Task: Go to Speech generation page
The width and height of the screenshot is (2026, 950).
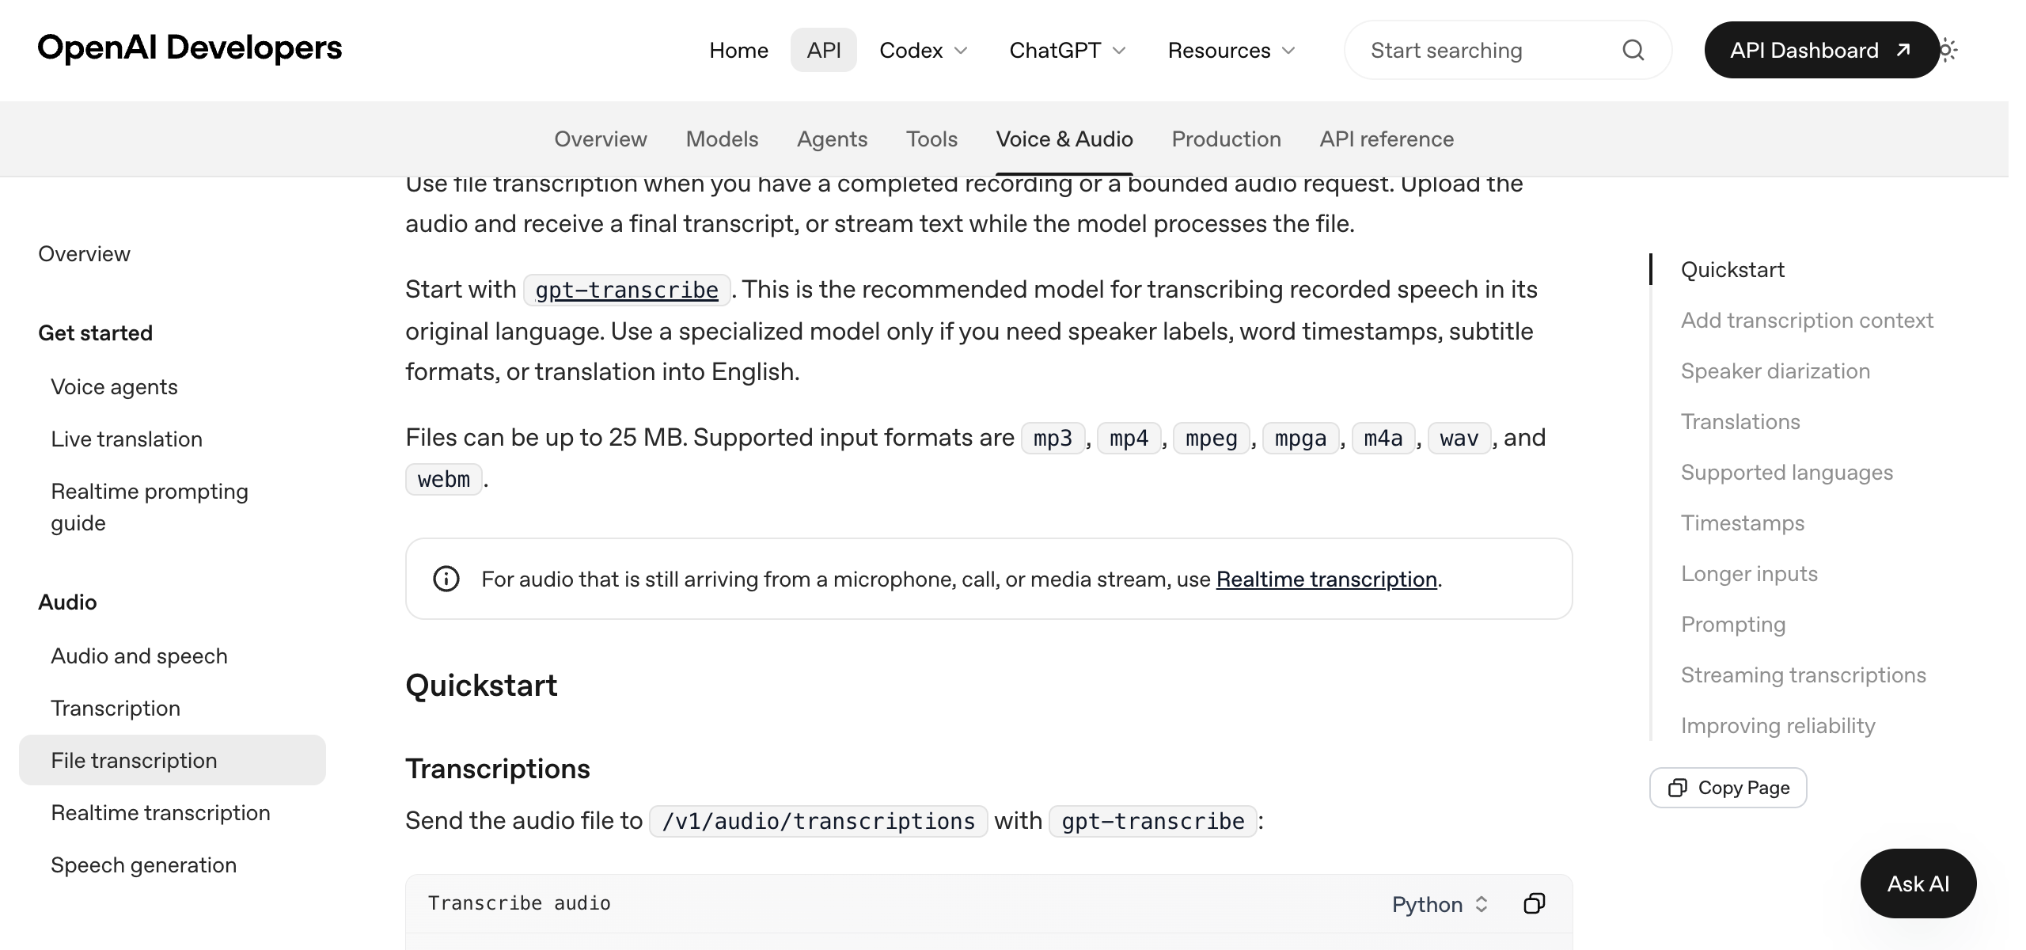Action: [x=143, y=864]
